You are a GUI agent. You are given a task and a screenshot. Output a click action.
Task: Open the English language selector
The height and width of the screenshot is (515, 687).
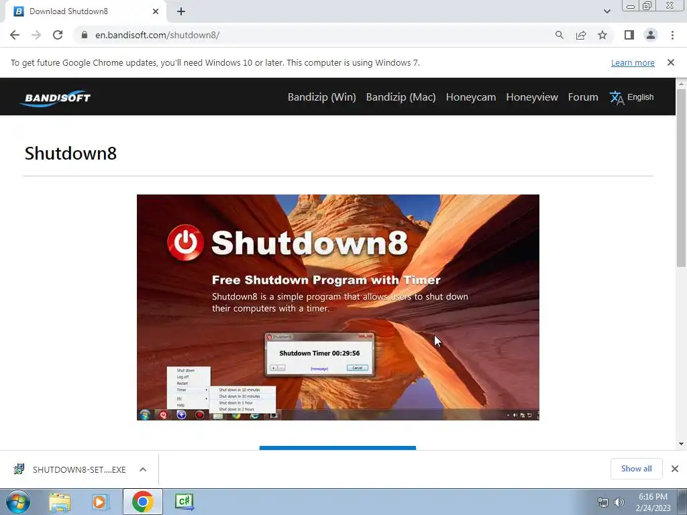pyautogui.click(x=640, y=97)
